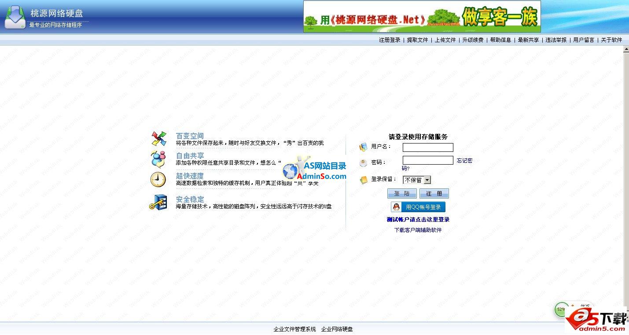Image resolution: width=629 pixels, height=335 pixels.
Task: Click the icon beside 登录保留
Action: point(364,180)
